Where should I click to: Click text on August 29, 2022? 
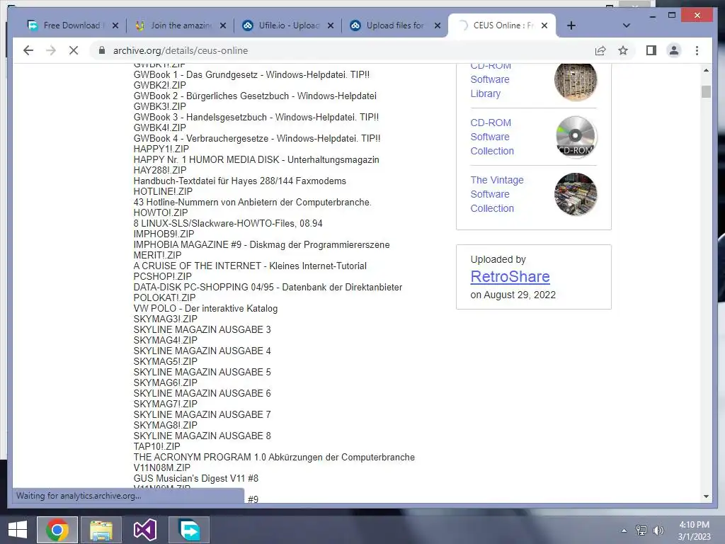pos(513,295)
